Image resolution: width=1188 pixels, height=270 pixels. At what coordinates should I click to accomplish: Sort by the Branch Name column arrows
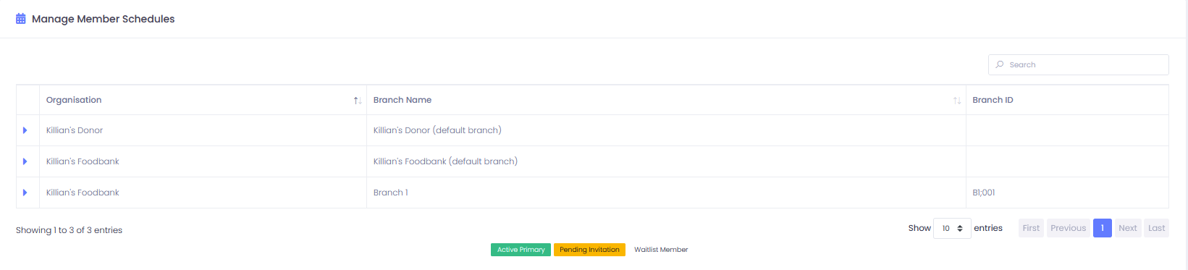[x=957, y=101]
